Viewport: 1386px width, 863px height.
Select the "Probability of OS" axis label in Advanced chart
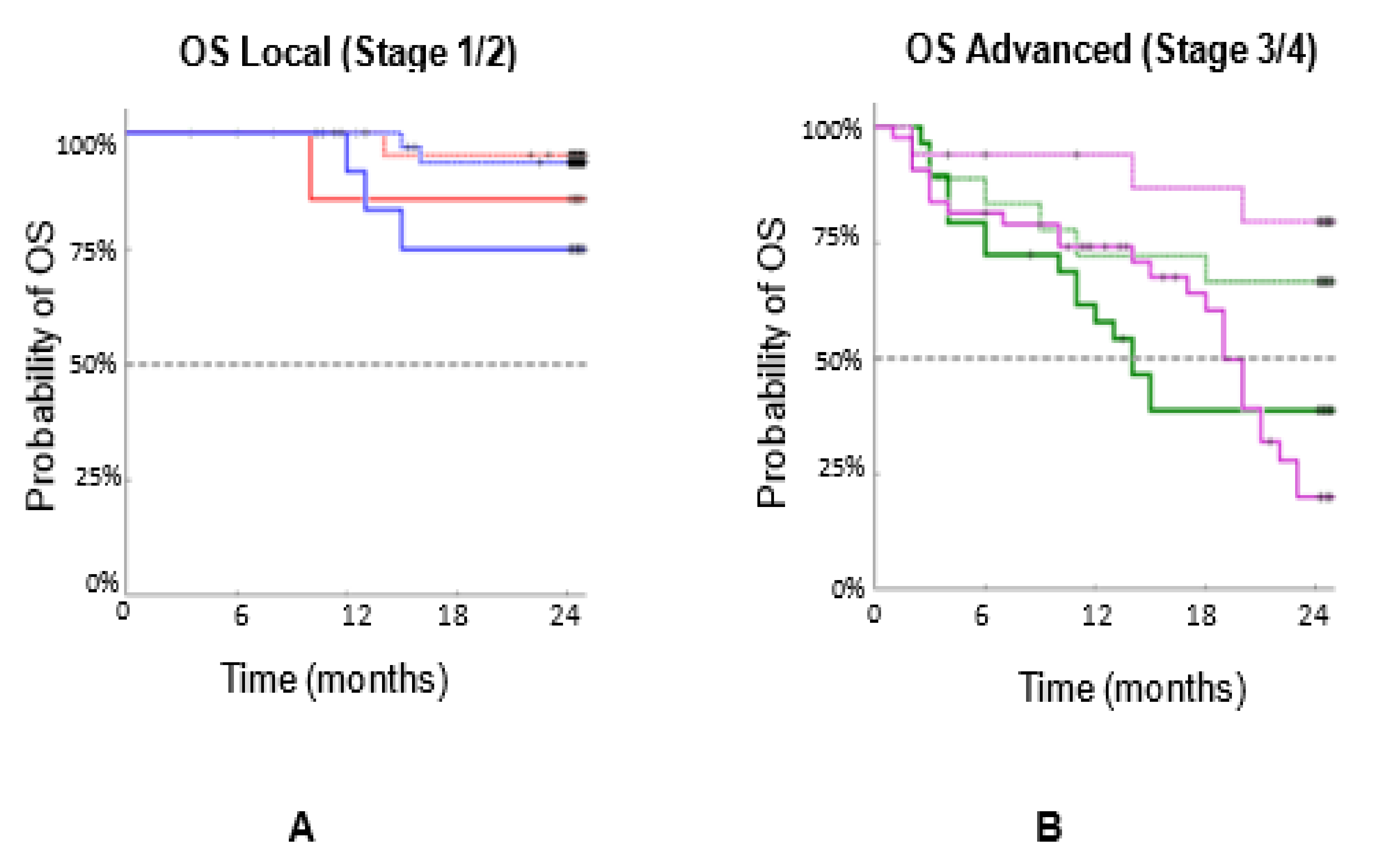[772, 363]
